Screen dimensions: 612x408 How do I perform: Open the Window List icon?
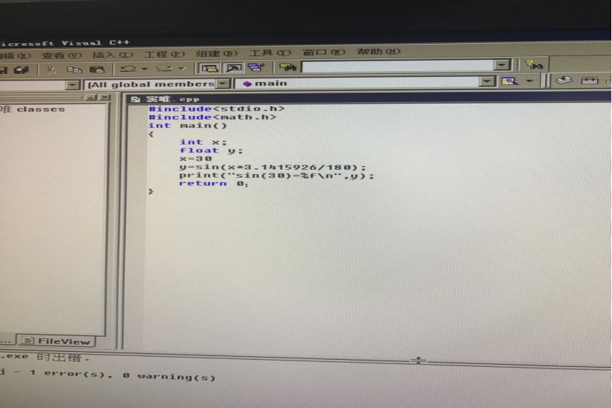pyautogui.click(x=255, y=67)
